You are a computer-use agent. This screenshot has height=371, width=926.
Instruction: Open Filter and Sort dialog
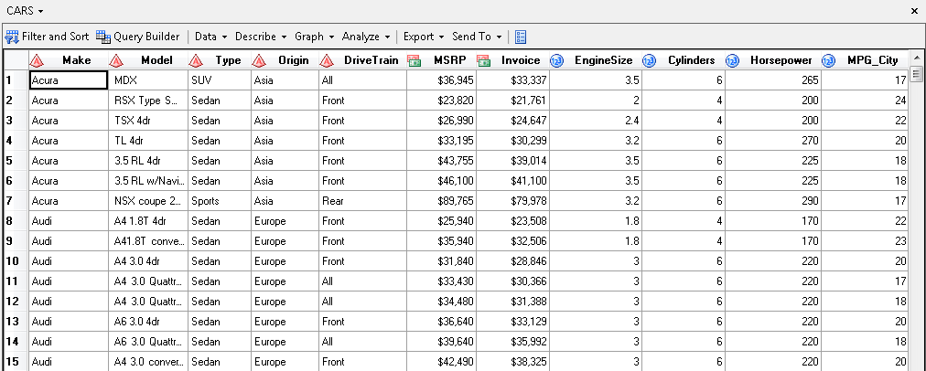47,37
